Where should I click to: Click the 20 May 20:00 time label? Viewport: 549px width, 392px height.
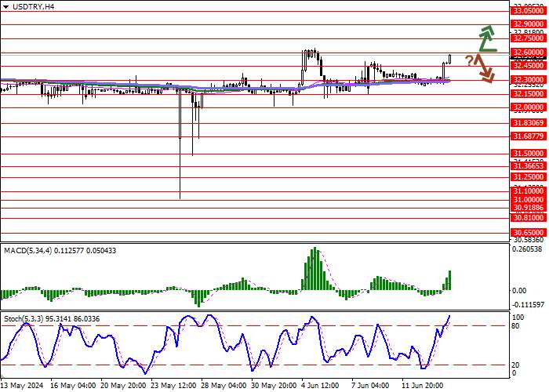pyautogui.click(x=123, y=386)
